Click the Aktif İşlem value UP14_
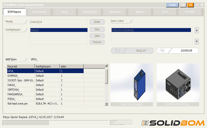The width and height of the screenshot is (207, 128). (34, 59)
